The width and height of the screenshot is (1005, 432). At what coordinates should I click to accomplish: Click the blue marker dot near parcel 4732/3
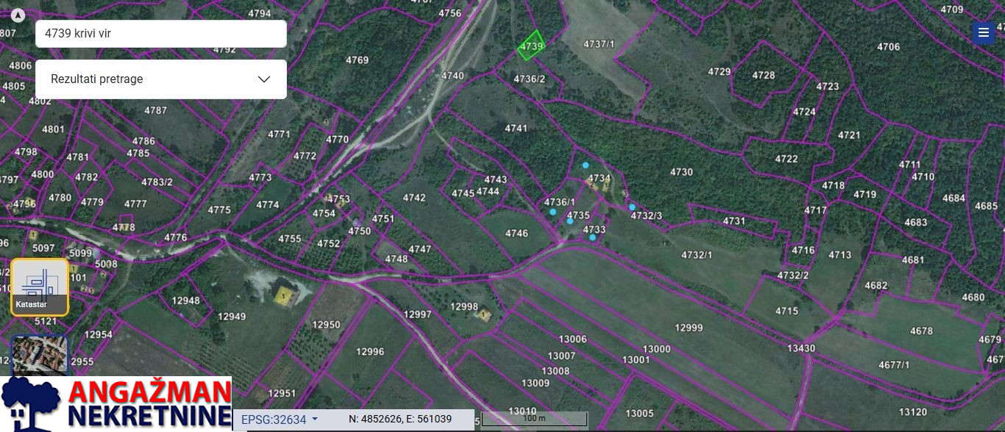(632, 207)
